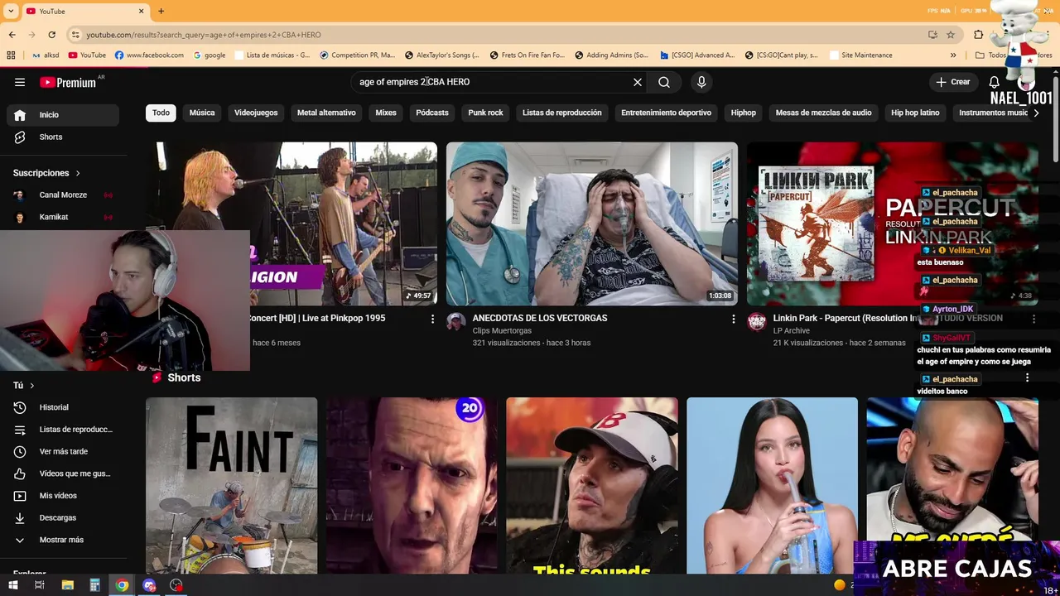Open Videos que me gustan in the sidebar

pyautogui.click(x=63, y=473)
